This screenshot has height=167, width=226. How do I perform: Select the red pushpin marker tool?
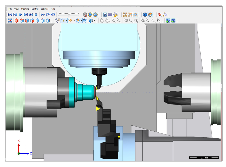tap(159, 15)
